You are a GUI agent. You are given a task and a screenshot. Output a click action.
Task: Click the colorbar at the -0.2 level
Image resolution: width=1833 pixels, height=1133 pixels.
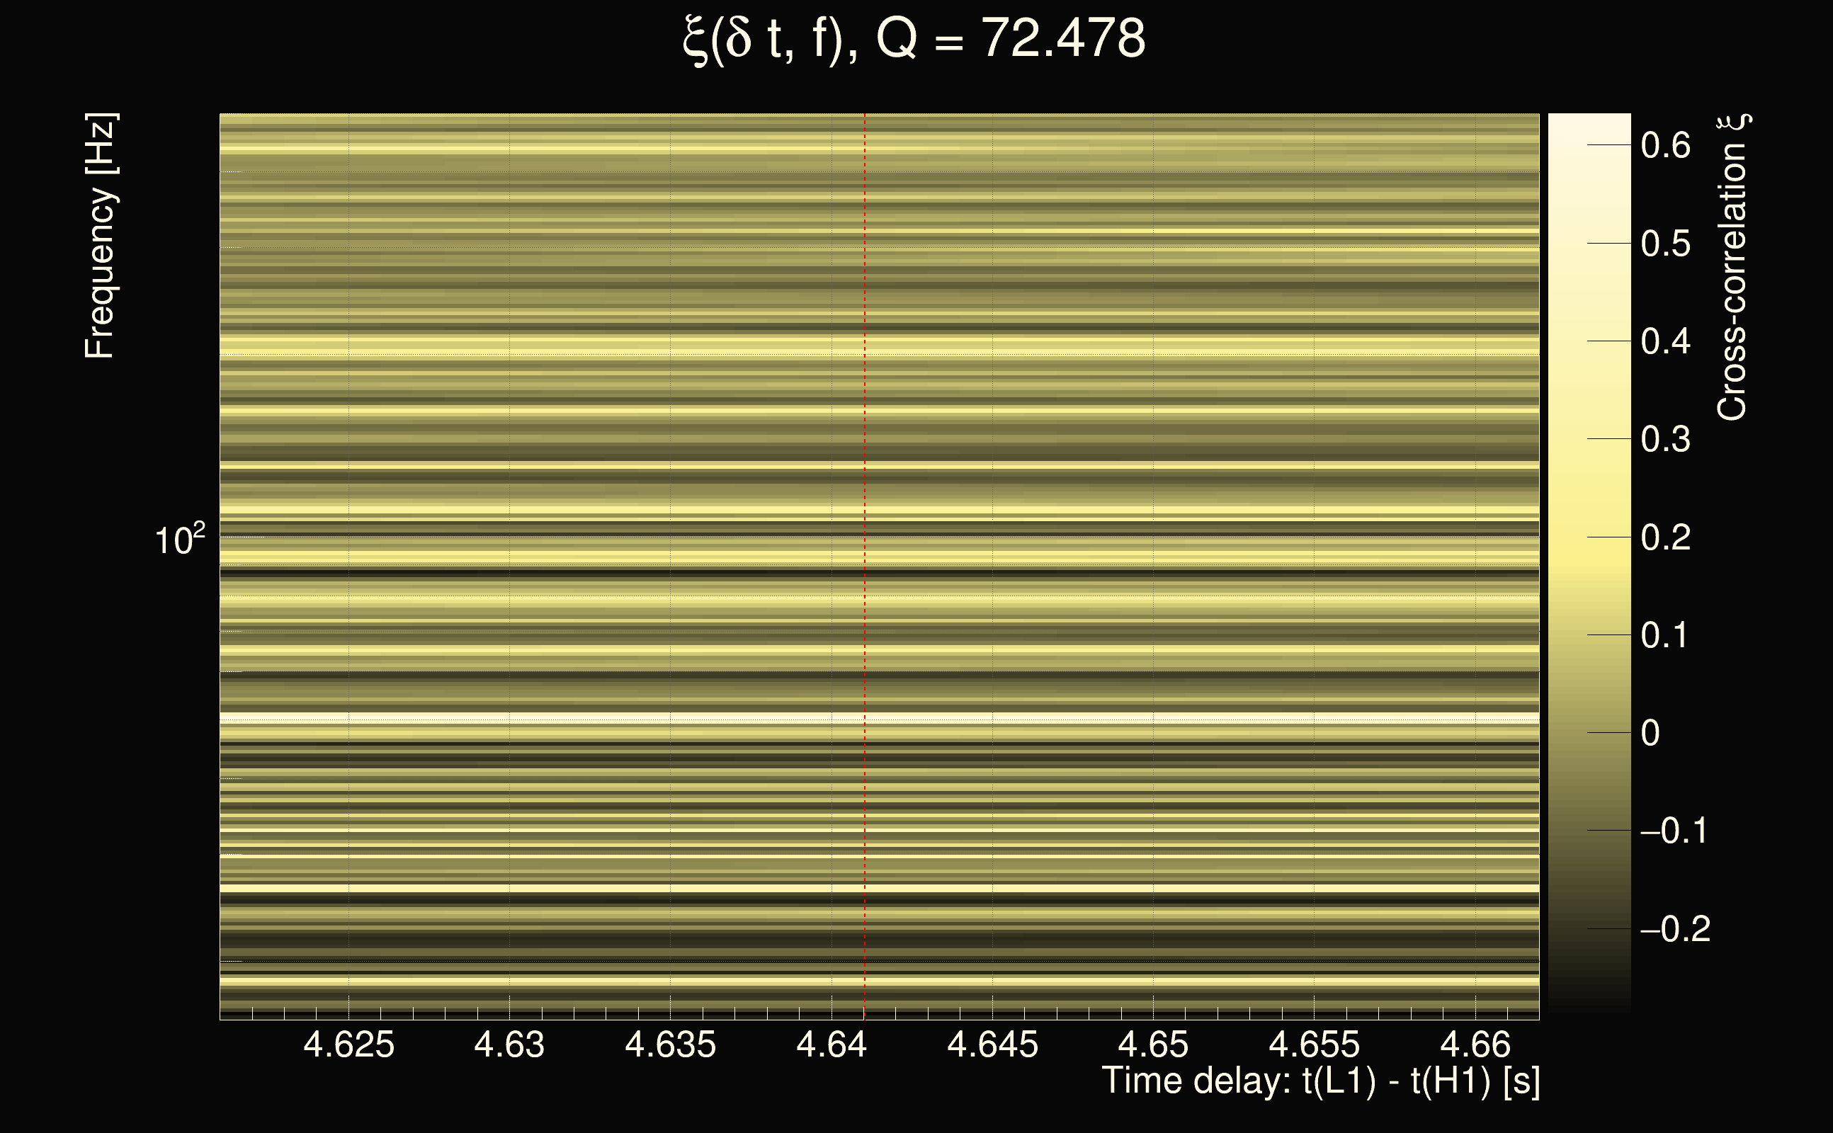click(1589, 928)
